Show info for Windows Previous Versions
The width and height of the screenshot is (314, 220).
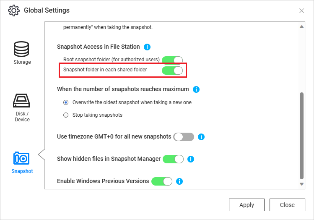click(179, 181)
